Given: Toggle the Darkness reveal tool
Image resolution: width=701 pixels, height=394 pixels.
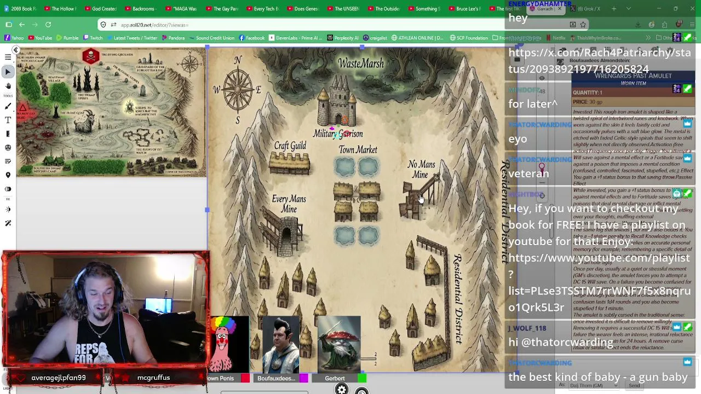Looking at the screenshot, I should (8, 189).
